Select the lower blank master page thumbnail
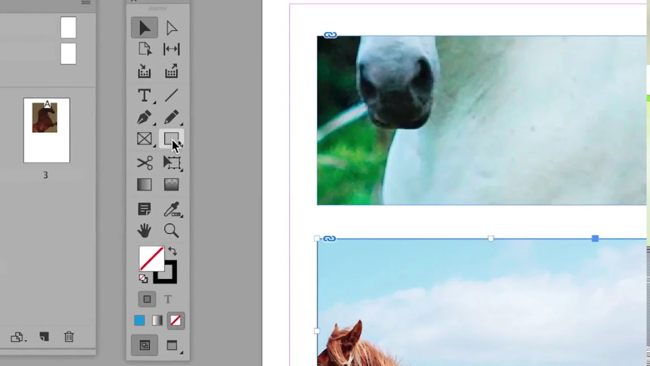Image resolution: width=650 pixels, height=366 pixels. point(68,53)
